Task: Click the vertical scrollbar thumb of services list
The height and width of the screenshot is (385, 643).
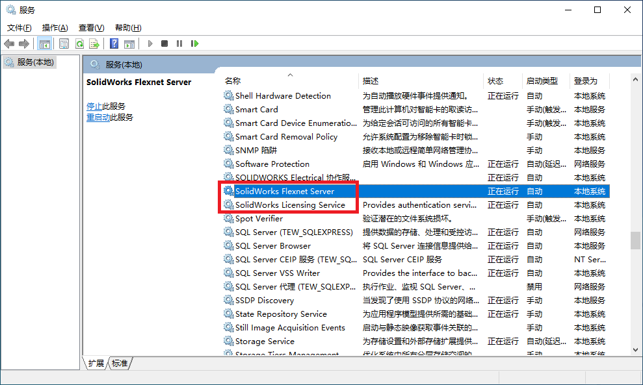Action: click(x=635, y=240)
